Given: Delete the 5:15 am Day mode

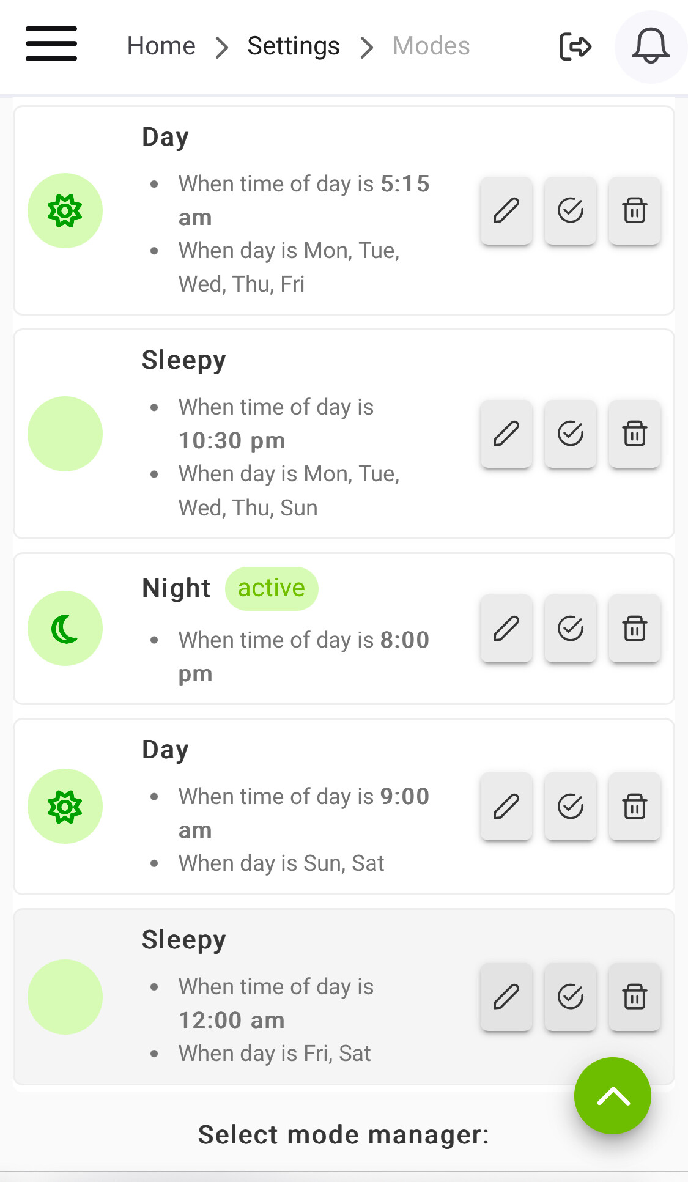Looking at the screenshot, I should (635, 211).
